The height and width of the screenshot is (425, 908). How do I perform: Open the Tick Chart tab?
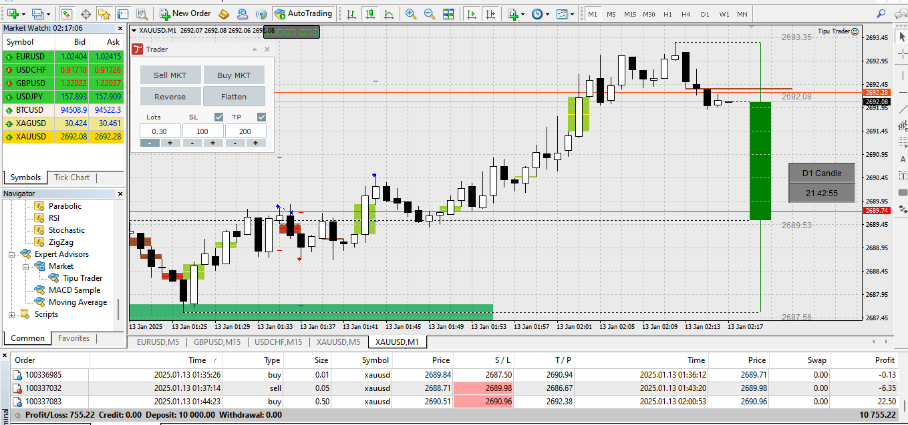[71, 177]
